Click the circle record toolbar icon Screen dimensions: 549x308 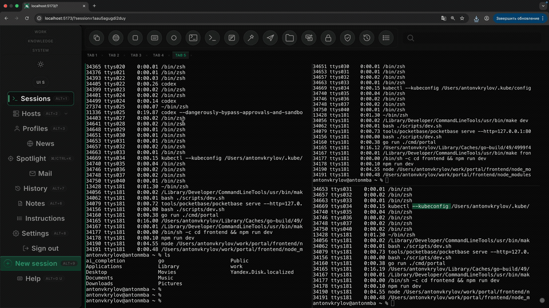[174, 38]
